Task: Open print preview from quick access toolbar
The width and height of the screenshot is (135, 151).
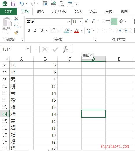Action: [62, 4]
